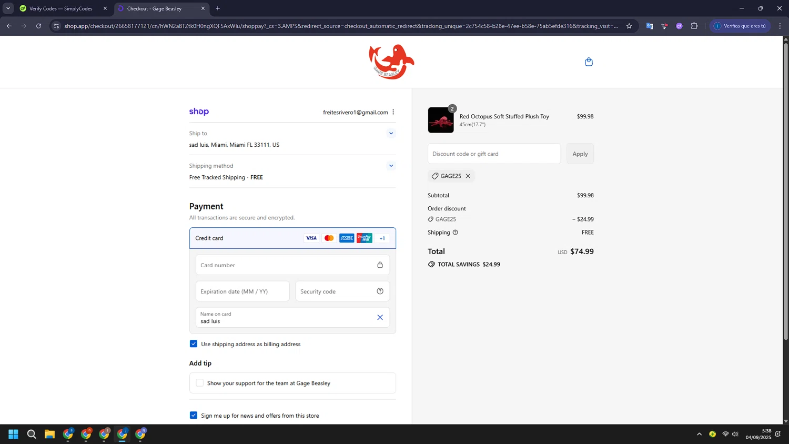789x444 pixels.
Task: Expand the Ship to section
Action: point(391,133)
